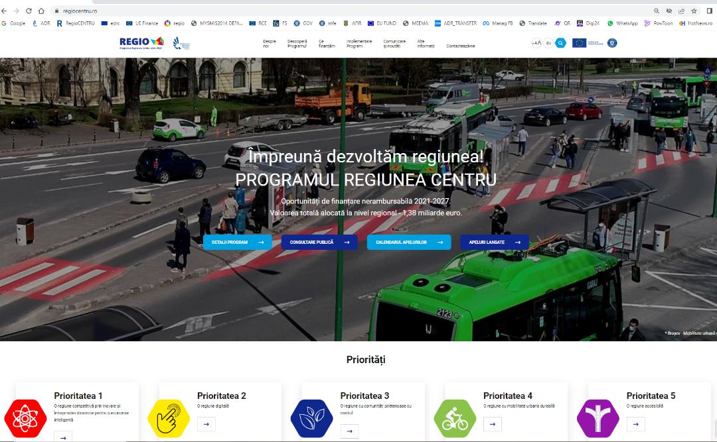Image resolution: width=717 pixels, height=442 pixels.
Task: Open the Ce finanțăm menu
Action: pyautogui.click(x=327, y=43)
